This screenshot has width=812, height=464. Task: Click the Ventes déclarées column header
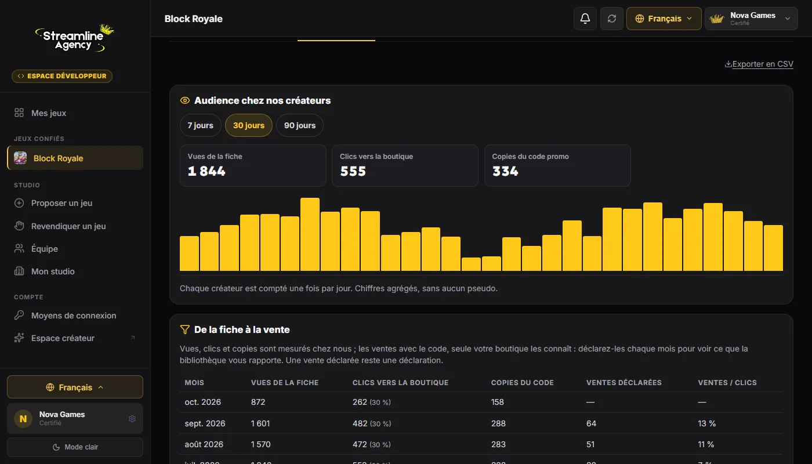coord(624,383)
